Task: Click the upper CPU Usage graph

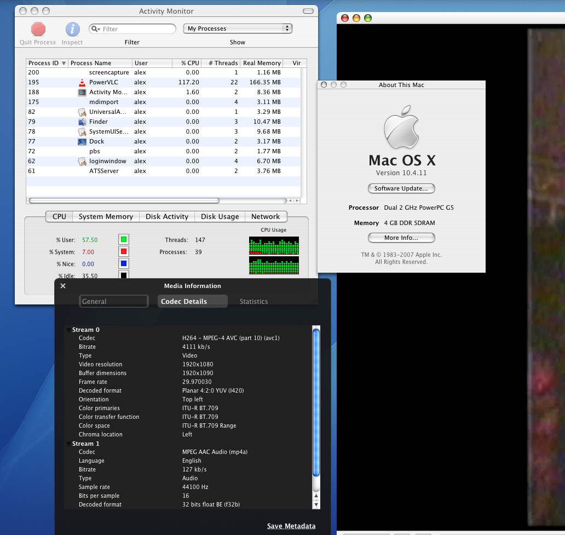Action: [274, 245]
